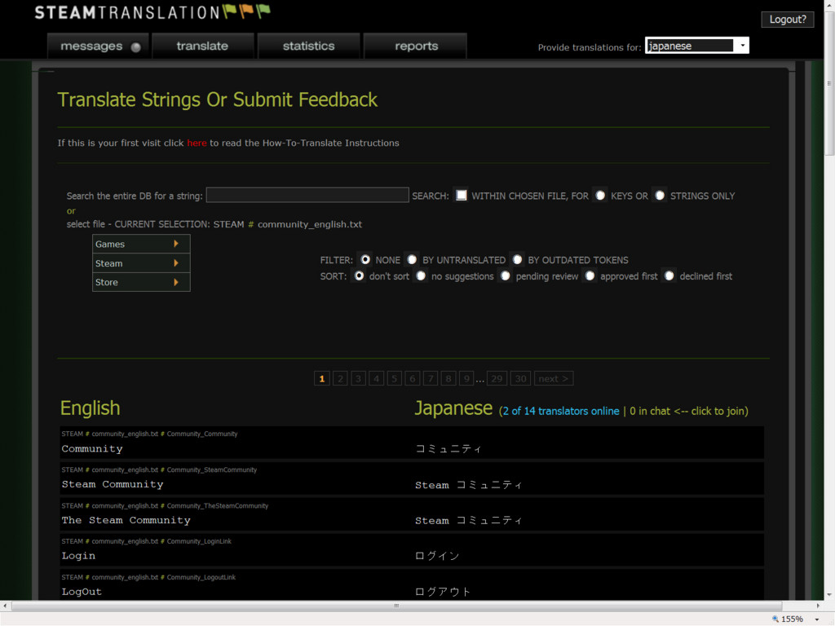Click the English 'Community' string
Screen dimensions: 835x626
pyautogui.click(x=92, y=449)
